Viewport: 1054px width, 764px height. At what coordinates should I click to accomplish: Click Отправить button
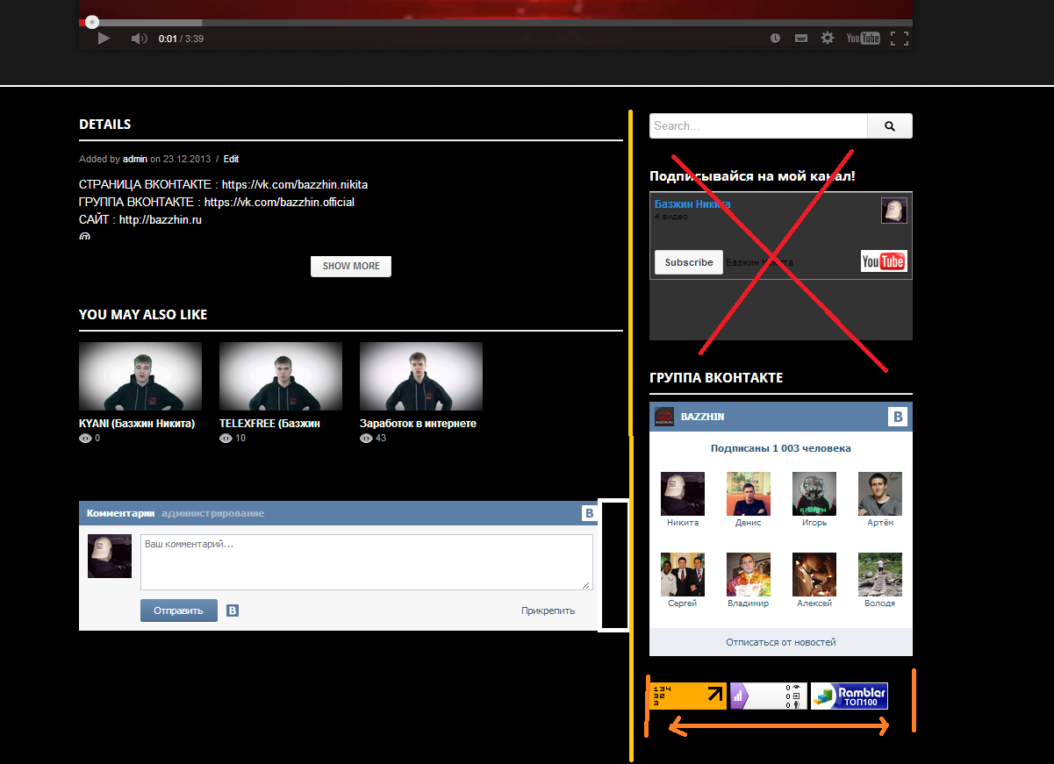pyautogui.click(x=179, y=610)
